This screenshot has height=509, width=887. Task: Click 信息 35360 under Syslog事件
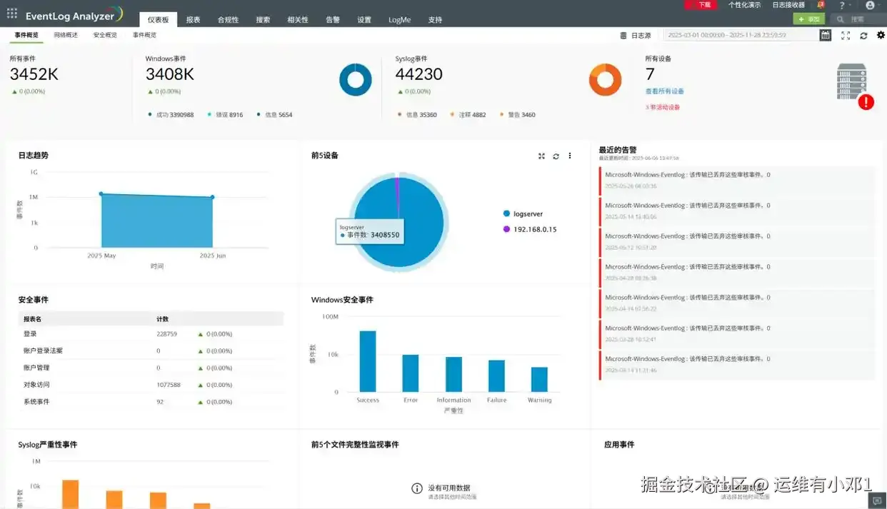418,115
